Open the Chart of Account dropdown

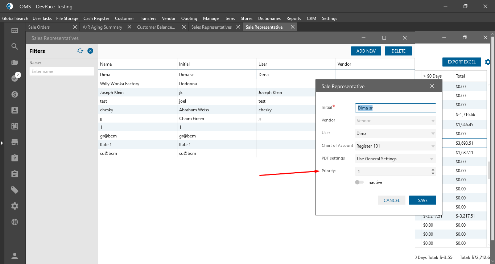tap(433, 146)
